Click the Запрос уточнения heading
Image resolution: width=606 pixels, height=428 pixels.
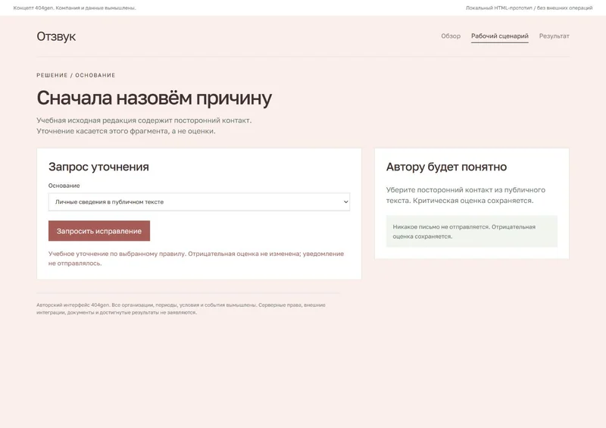(x=98, y=167)
